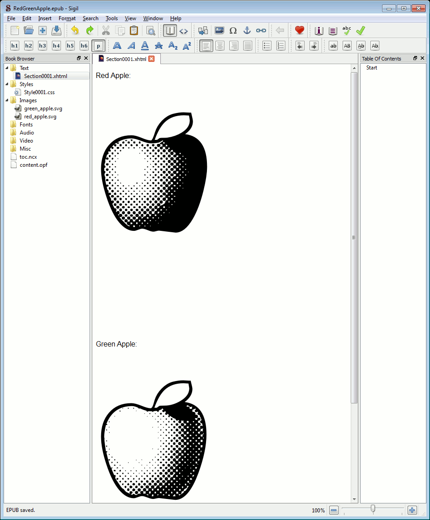The image size is (430, 520).
Task: Toggle bold text formatting
Action: (117, 46)
